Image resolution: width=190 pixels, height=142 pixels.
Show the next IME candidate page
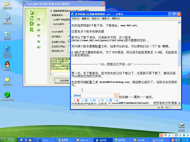point(117,100)
